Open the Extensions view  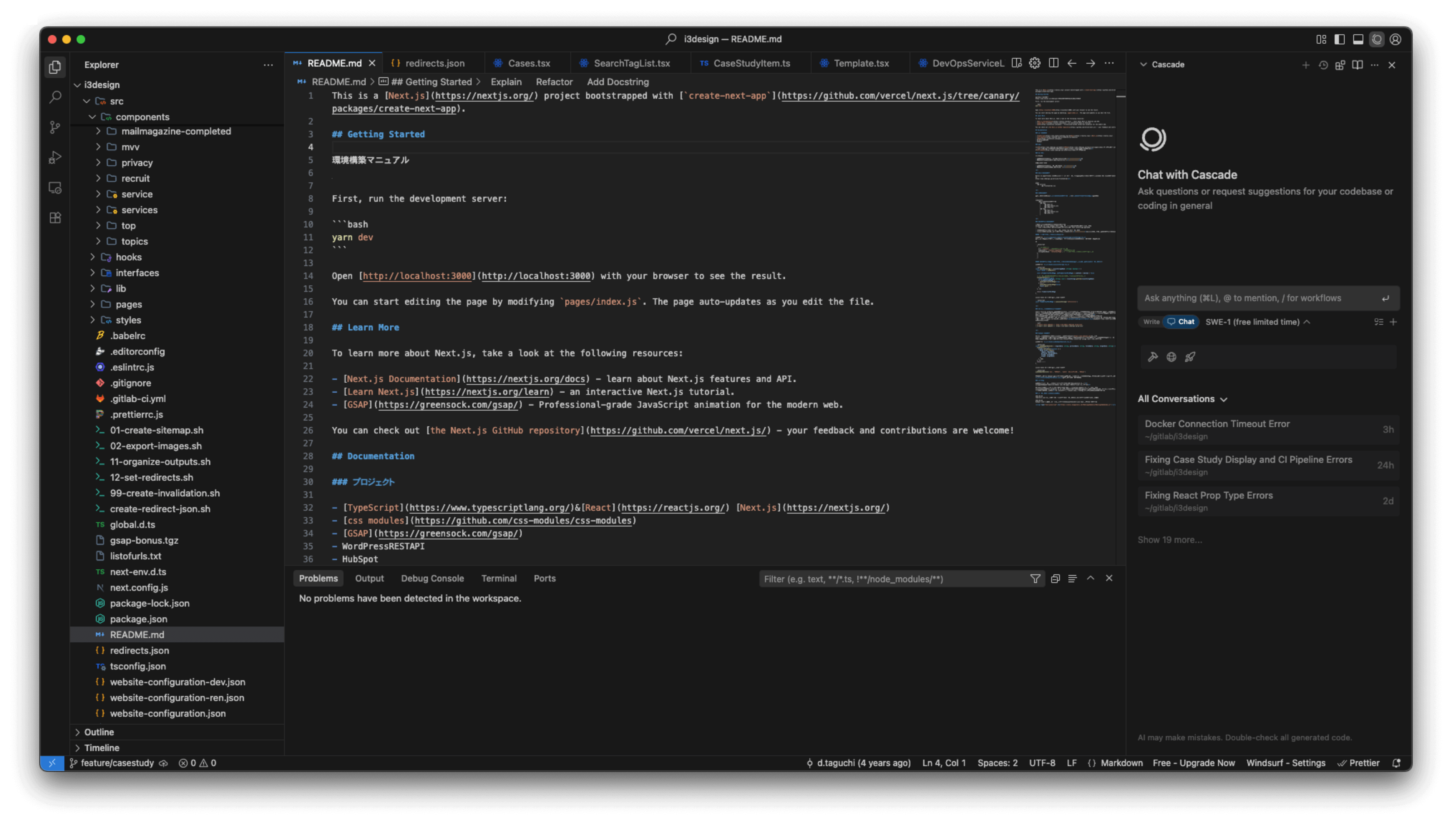55,218
